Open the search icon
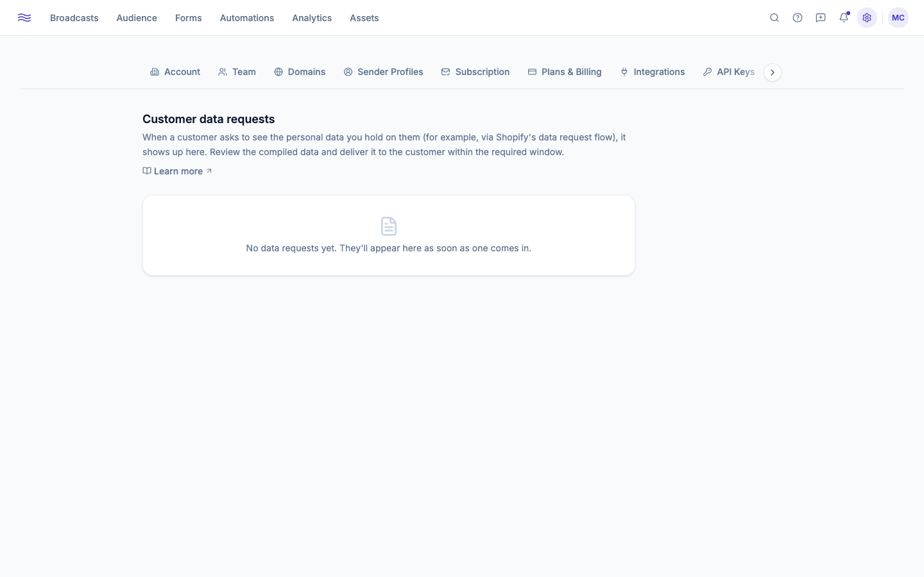This screenshot has width=924, height=577. pos(774,18)
